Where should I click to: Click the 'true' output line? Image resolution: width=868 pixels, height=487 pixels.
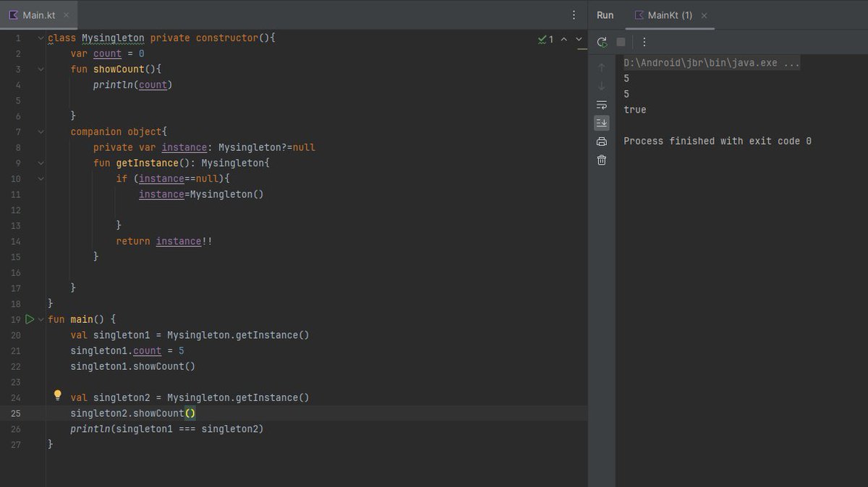point(635,110)
